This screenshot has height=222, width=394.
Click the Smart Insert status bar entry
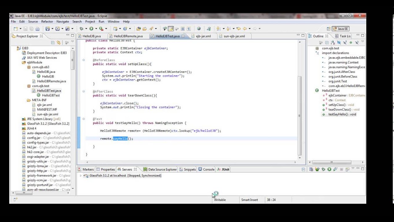(250, 200)
